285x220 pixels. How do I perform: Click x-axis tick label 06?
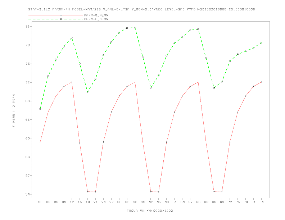[56, 202]
